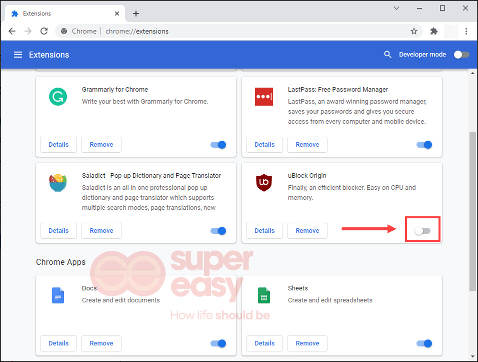This screenshot has height=362, width=478.
Task: Remove Grammarly for Chrome
Action: click(x=101, y=145)
